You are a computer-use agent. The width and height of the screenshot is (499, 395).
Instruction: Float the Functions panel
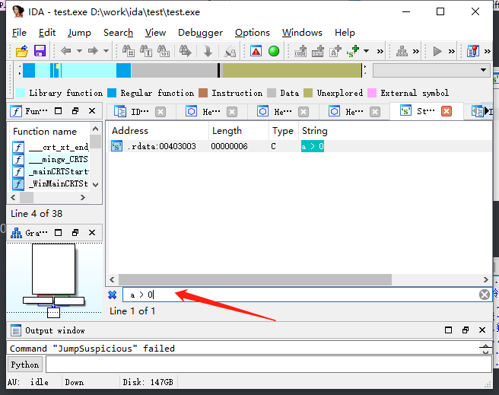(75, 111)
